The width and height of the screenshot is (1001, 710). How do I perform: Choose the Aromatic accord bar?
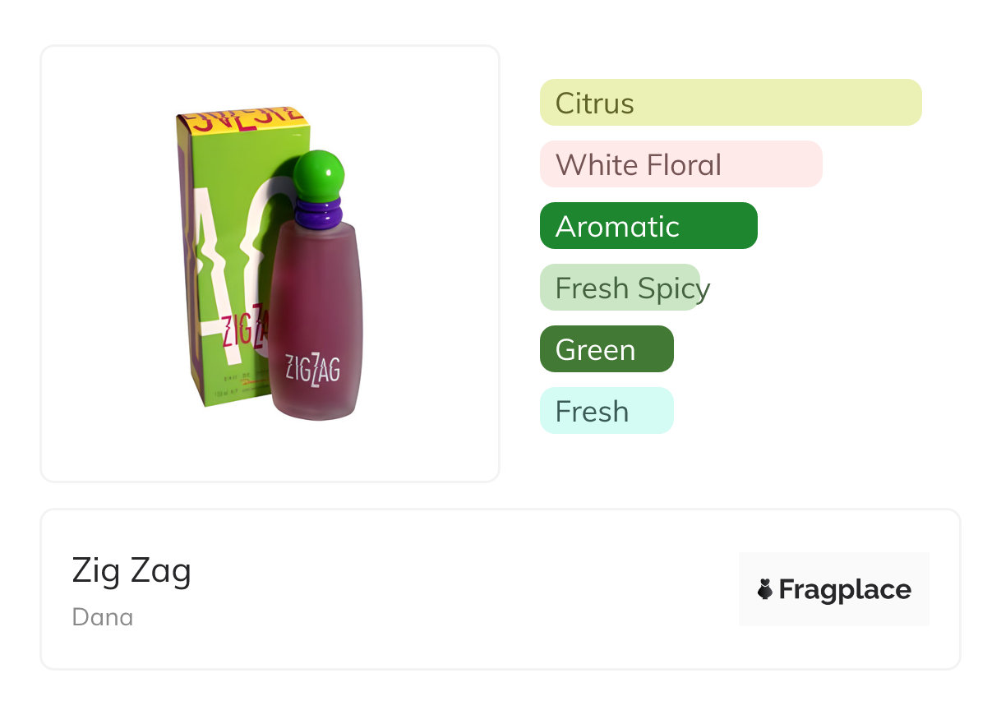point(648,226)
